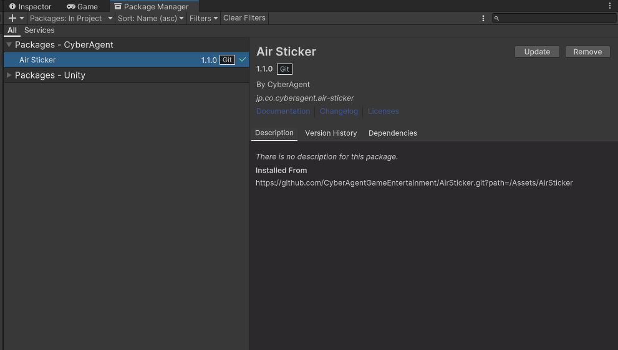Viewport: 618px width, 350px height.
Task: Open the Dependencies tab
Action: [392, 133]
